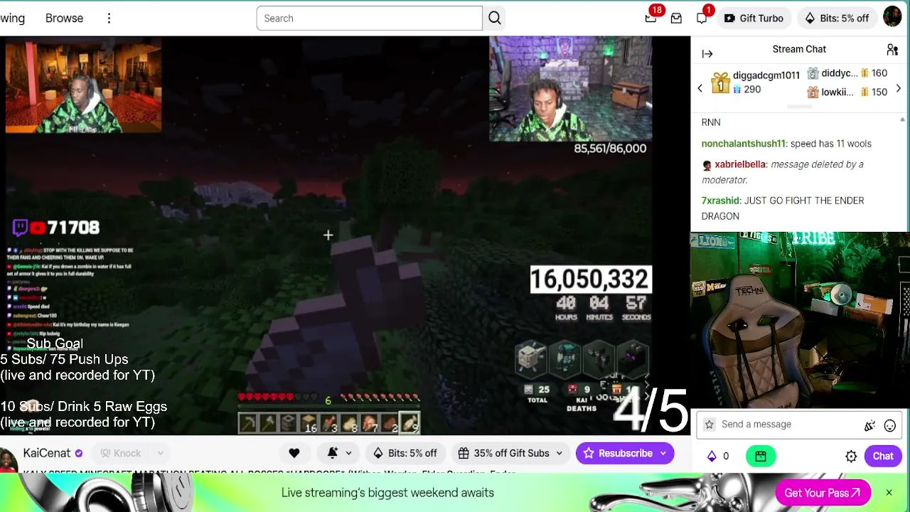Viewport: 910px width, 512px height.
Task: Click the number one gold gift badge
Action: [720, 83]
